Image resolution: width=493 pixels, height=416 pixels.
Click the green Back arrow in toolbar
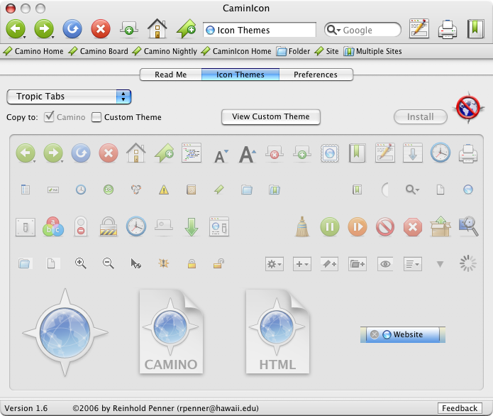click(x=16, y=29)
